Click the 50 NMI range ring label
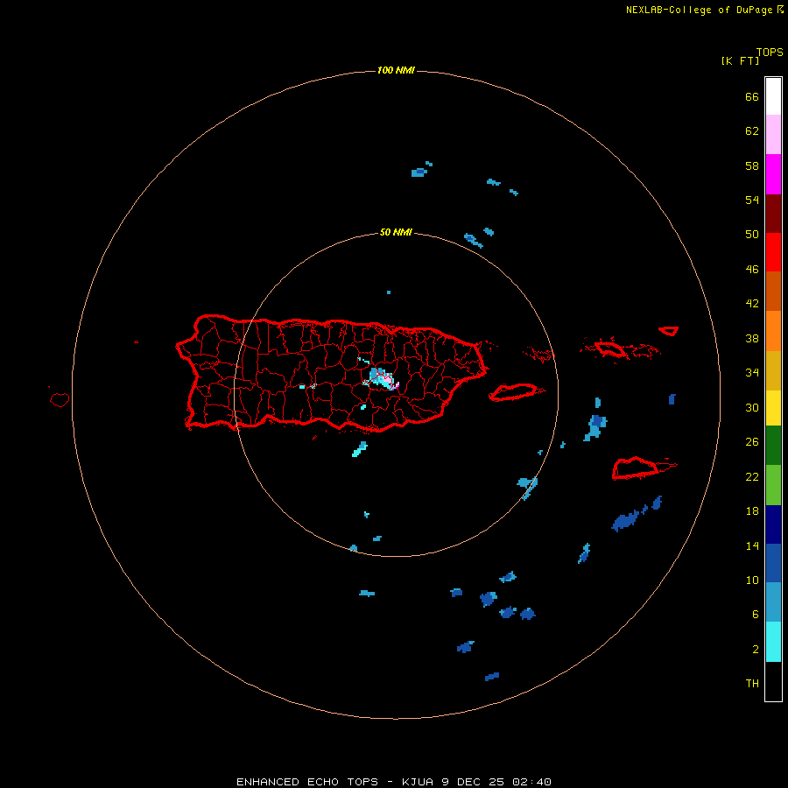The width and height of the screenshot is (788, 788). (x=396, y=232)
